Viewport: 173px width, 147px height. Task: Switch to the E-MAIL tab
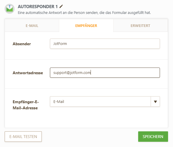click(x=32, y=26)
